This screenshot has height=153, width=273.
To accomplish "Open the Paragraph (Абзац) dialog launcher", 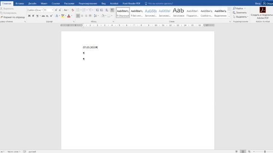I will coord(113,22).
